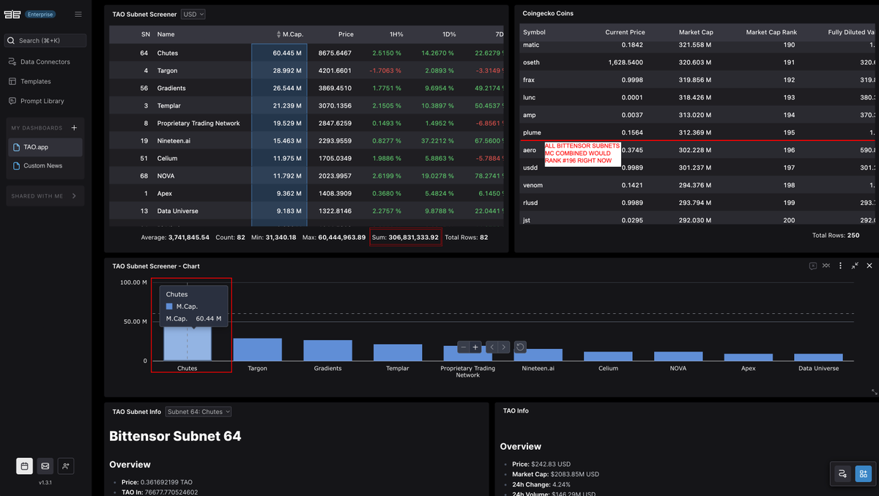Open the Custom News dashboard
The height and width of the screenshot is (496, 879).
pos(45,165)
